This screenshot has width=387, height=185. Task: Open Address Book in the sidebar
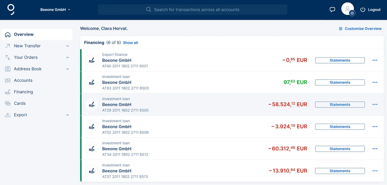37,69
